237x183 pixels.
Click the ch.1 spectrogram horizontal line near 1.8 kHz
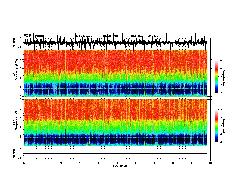pos(116,88)
